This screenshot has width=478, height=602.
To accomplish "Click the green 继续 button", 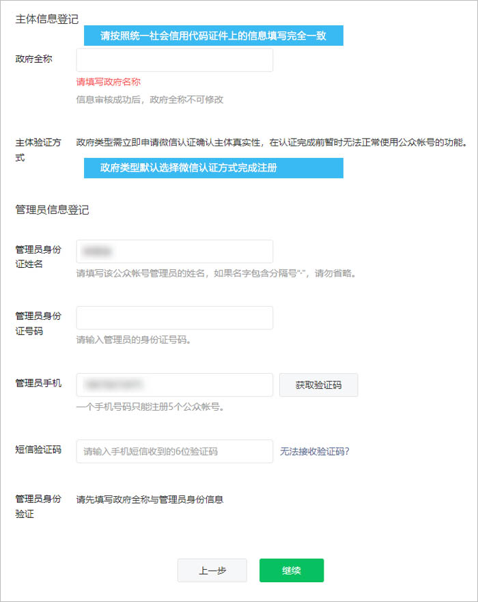I will [292, 571].
